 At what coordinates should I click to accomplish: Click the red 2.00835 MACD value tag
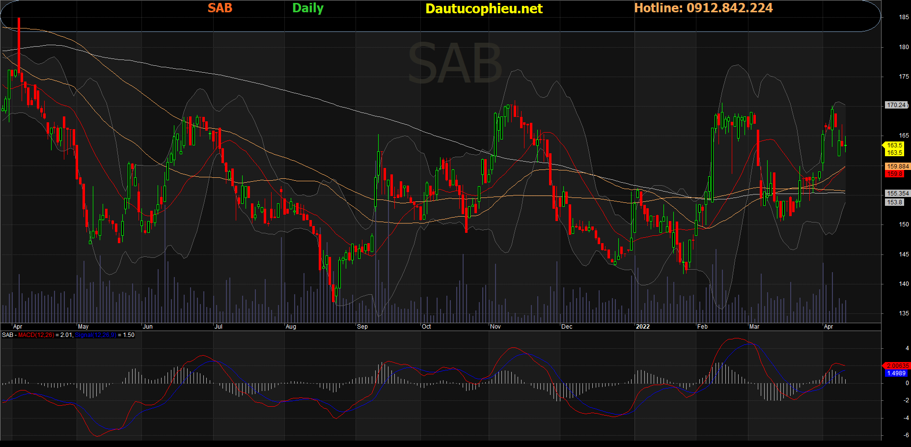897,366
